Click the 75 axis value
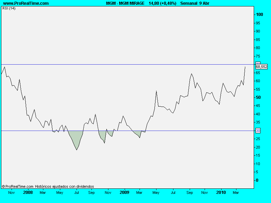 pyautogui.click(x=258, y=56)
